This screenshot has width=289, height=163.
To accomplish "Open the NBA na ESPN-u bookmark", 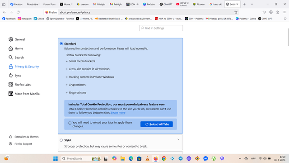I will pos(168,19).
